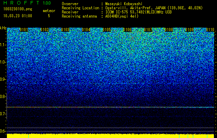Viewport: 217px width, 138px height.
Task: Click the 1.0 frequency axis label
Action: [x=3, y=62]
